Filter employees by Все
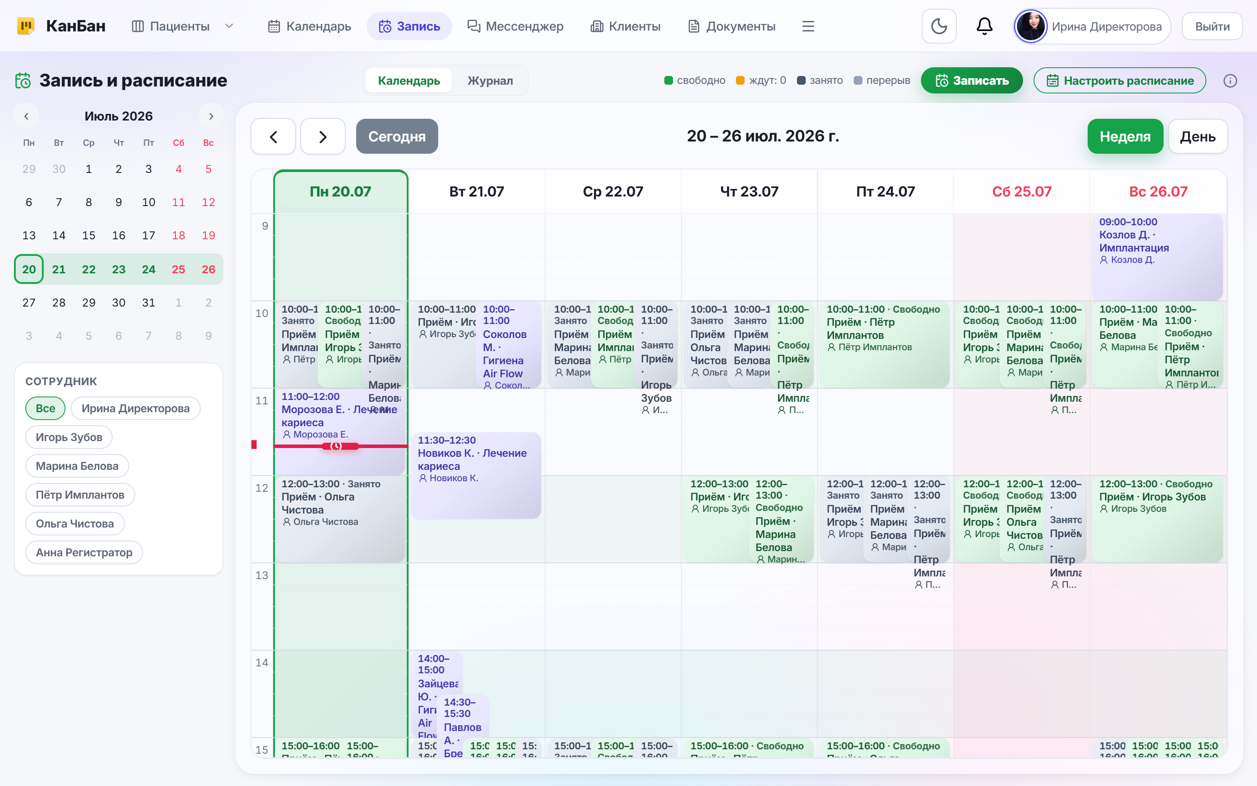The width and height of the screenshot is (1257, 786). pyautogui.click(x=45, y=408)
